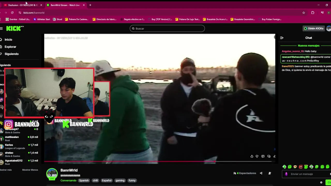Click funny tag below stream
This screenshot has height=186, width=331.
click(132, 181)
